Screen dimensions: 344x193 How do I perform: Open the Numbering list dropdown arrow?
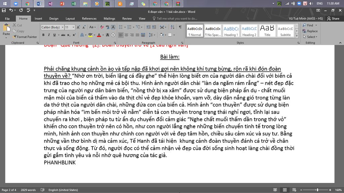(133, 27)
